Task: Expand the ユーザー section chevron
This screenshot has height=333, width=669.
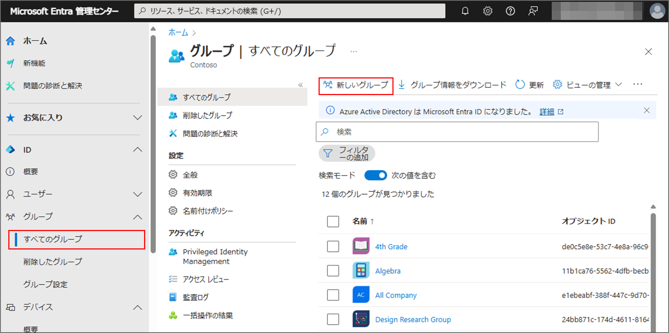Action: 138,195
